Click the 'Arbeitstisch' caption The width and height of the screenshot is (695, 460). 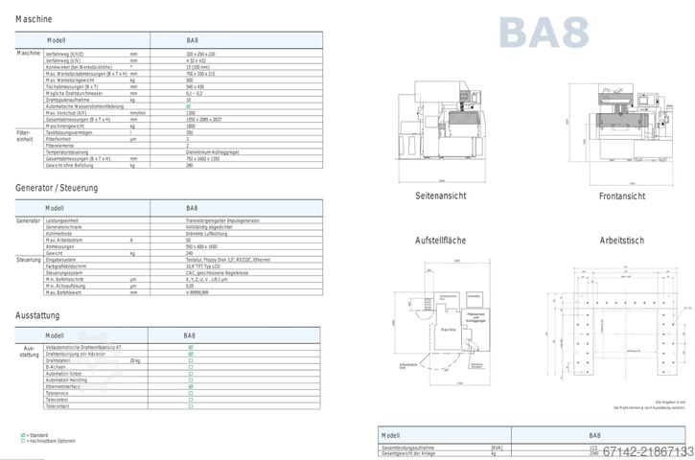(622, 241)
